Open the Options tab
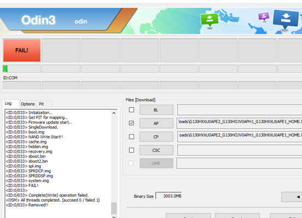 point(28,104)
